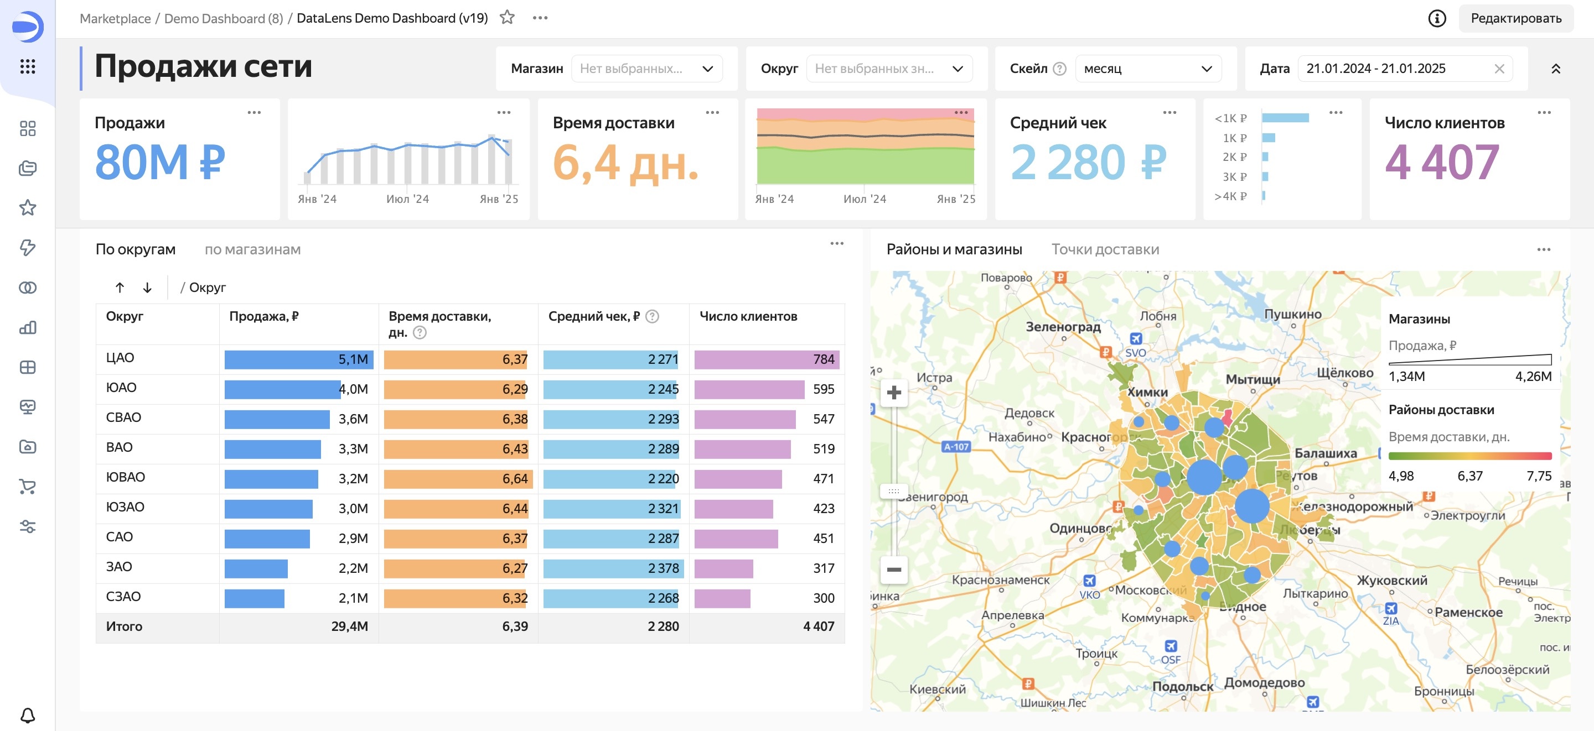Open Favorites in the left sidebar
This screenshot has width=1594, height=731.
(27, 208)
